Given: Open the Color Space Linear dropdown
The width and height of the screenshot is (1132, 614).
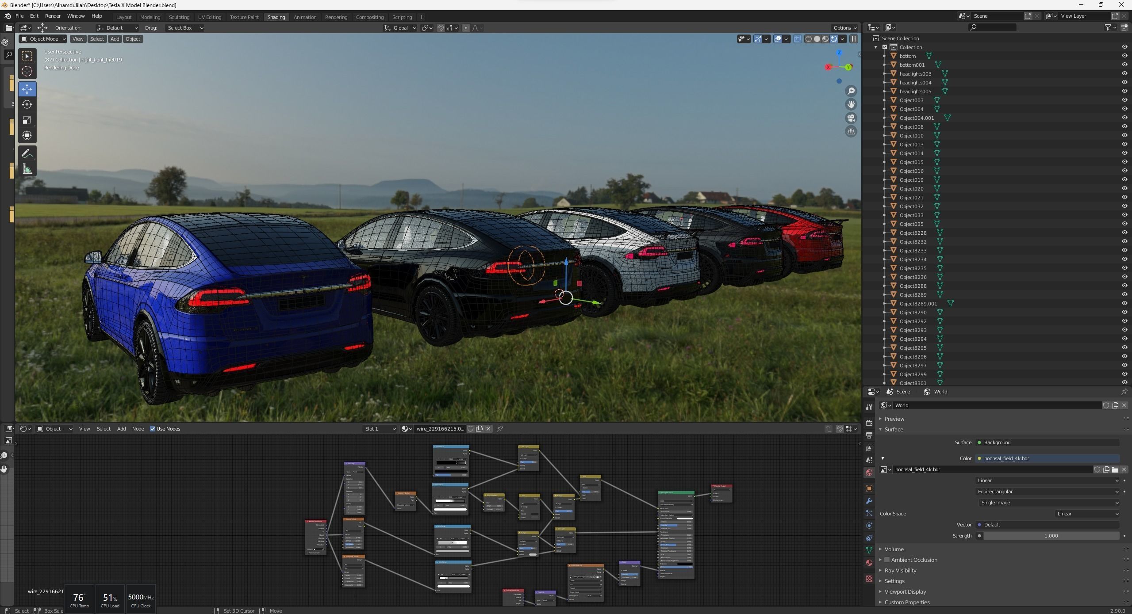Looking at the screenshot, I should (x=1087, y=514).
